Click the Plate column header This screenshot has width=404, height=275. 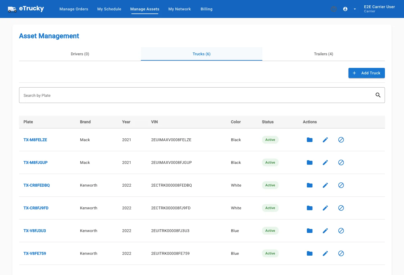pos(28,122)
